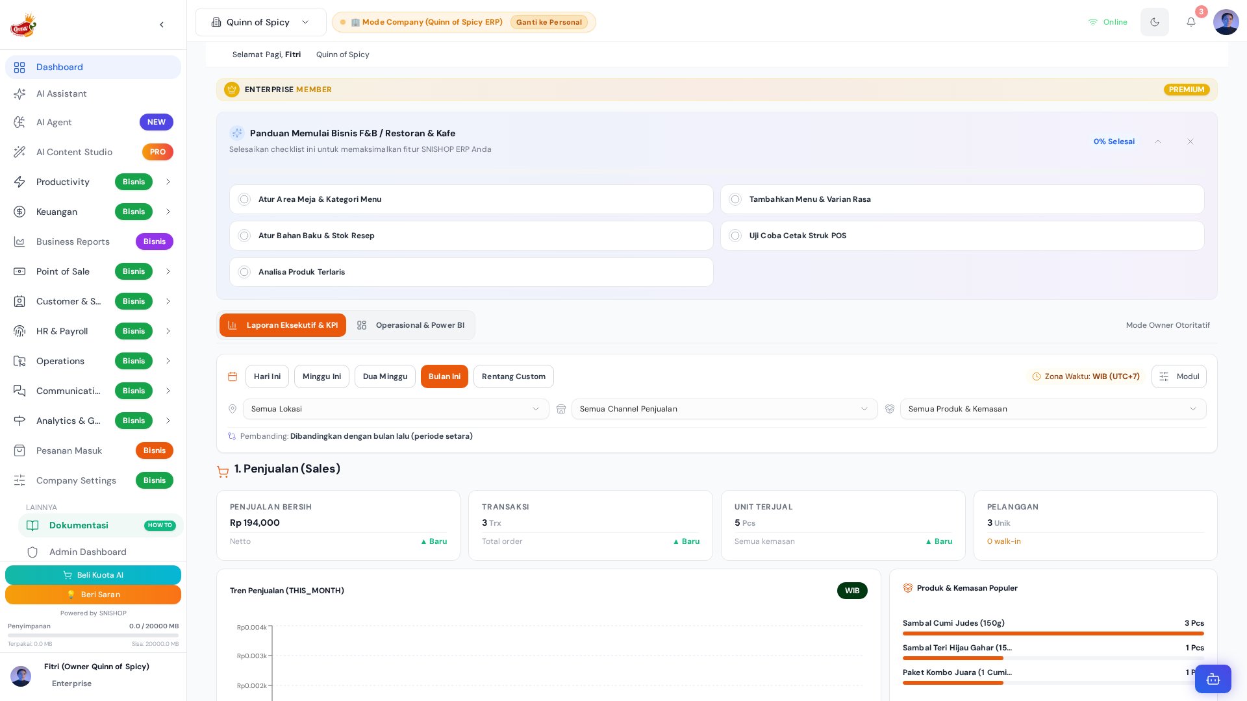Toggle dark mode moon icon
This screenshot has height=701, width=1247.
(x=1154, y=22)
